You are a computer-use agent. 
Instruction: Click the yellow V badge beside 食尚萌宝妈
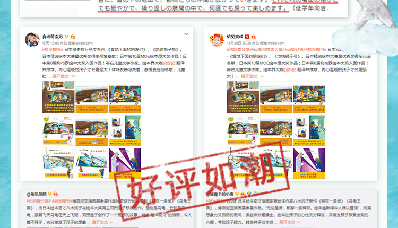67,37
